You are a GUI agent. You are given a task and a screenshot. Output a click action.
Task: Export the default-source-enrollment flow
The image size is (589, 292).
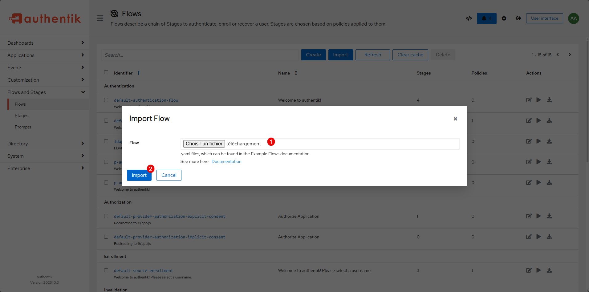pos(549,270)
